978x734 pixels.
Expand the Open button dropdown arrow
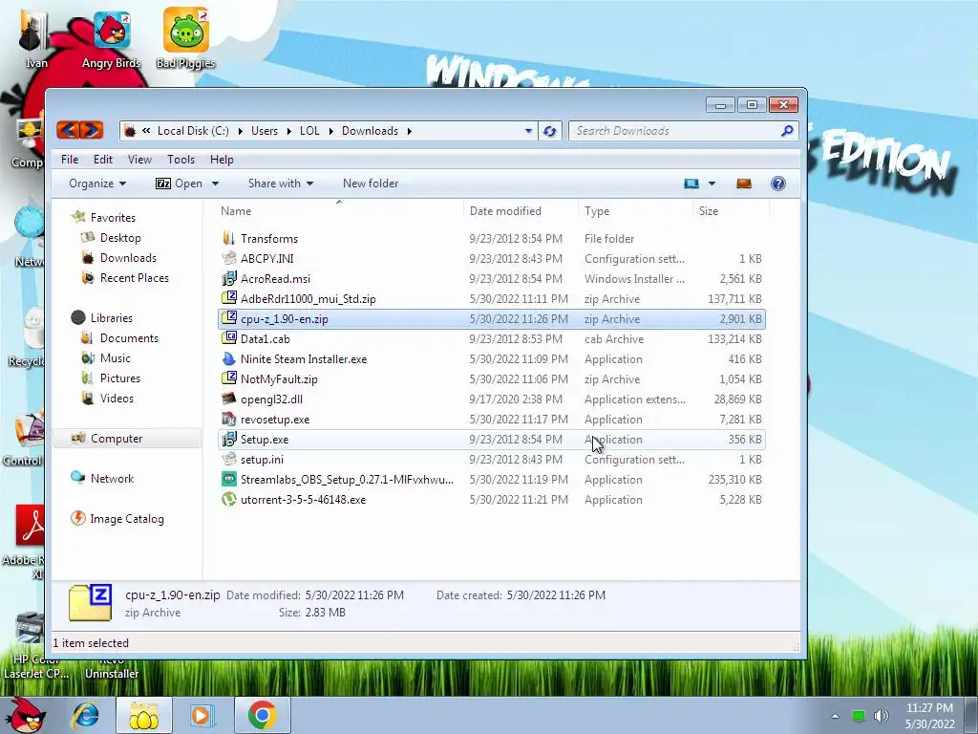215,183
